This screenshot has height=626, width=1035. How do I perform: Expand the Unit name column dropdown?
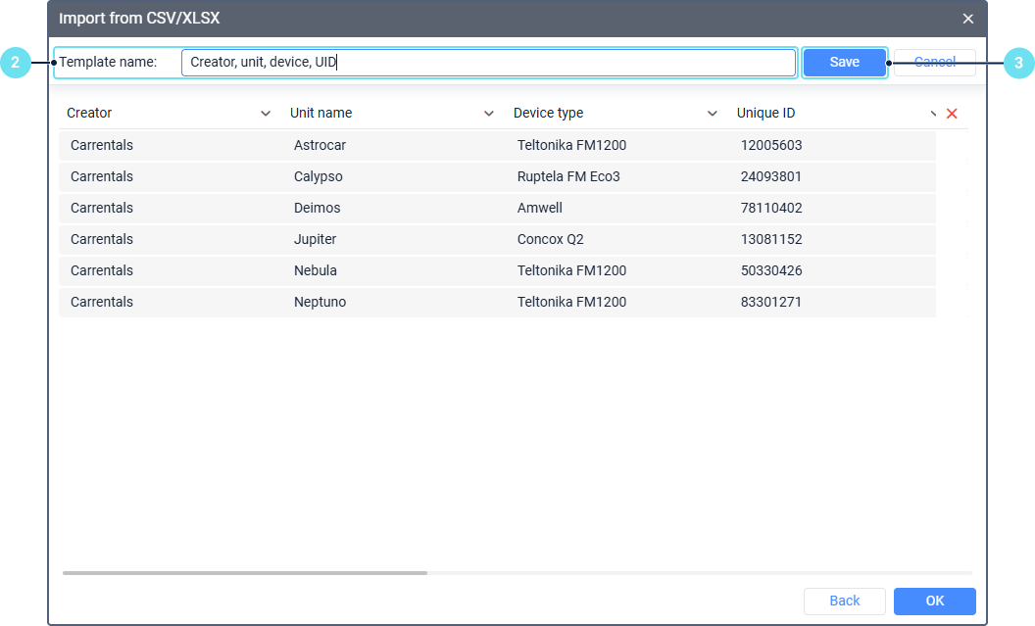coord(488,114)
